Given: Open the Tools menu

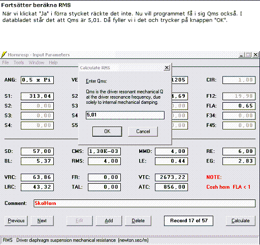Looking at the screenshot, I should (19, 63).
